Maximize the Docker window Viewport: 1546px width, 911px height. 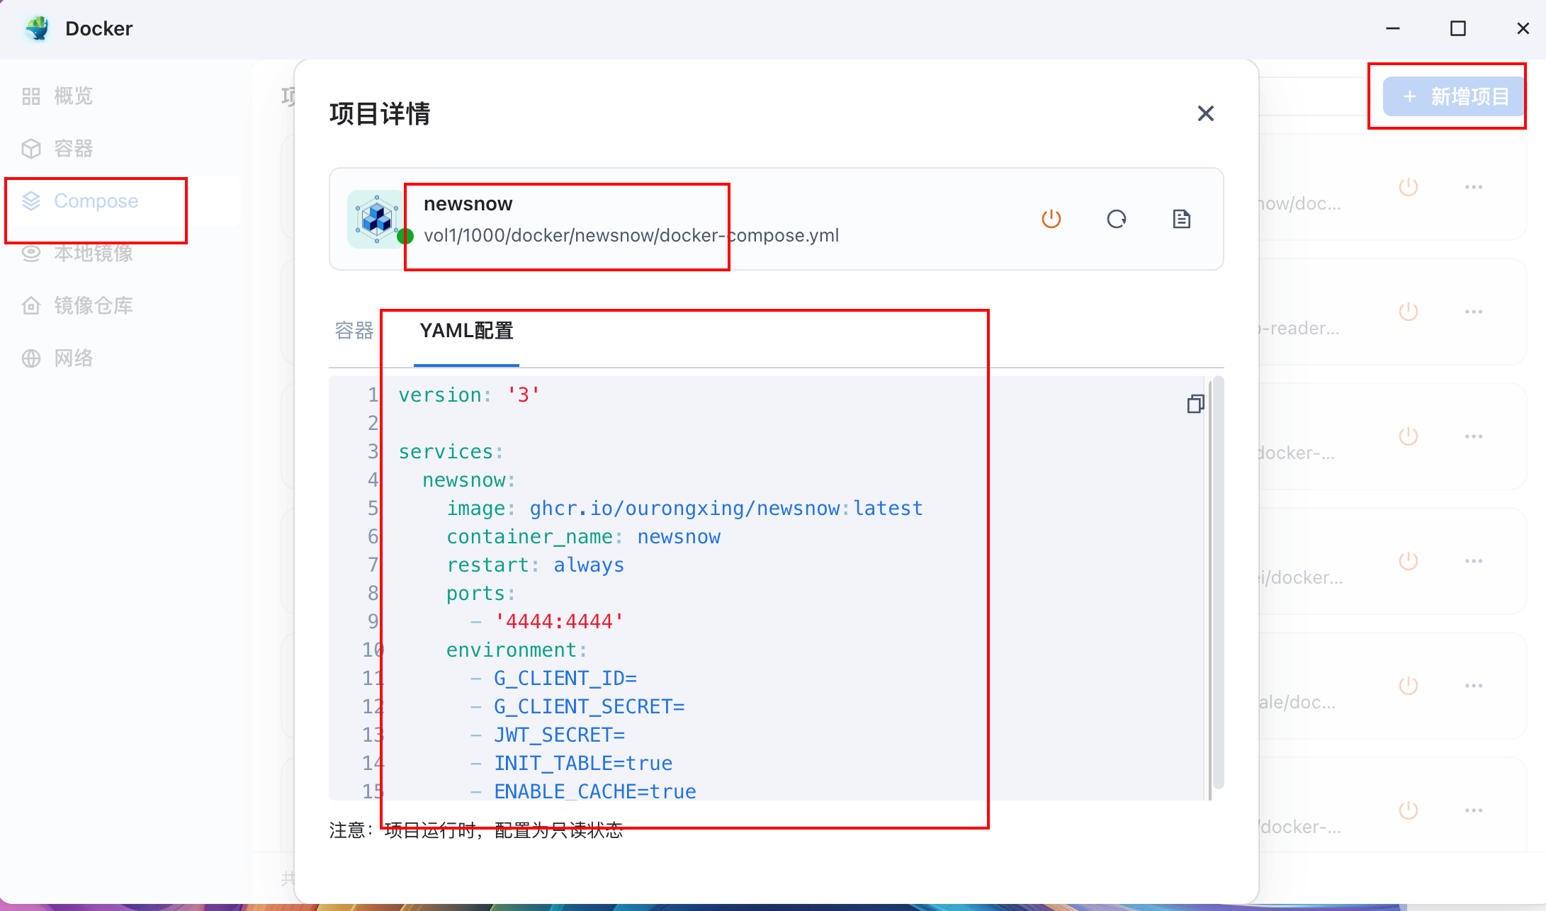(x=1458, y=28)
